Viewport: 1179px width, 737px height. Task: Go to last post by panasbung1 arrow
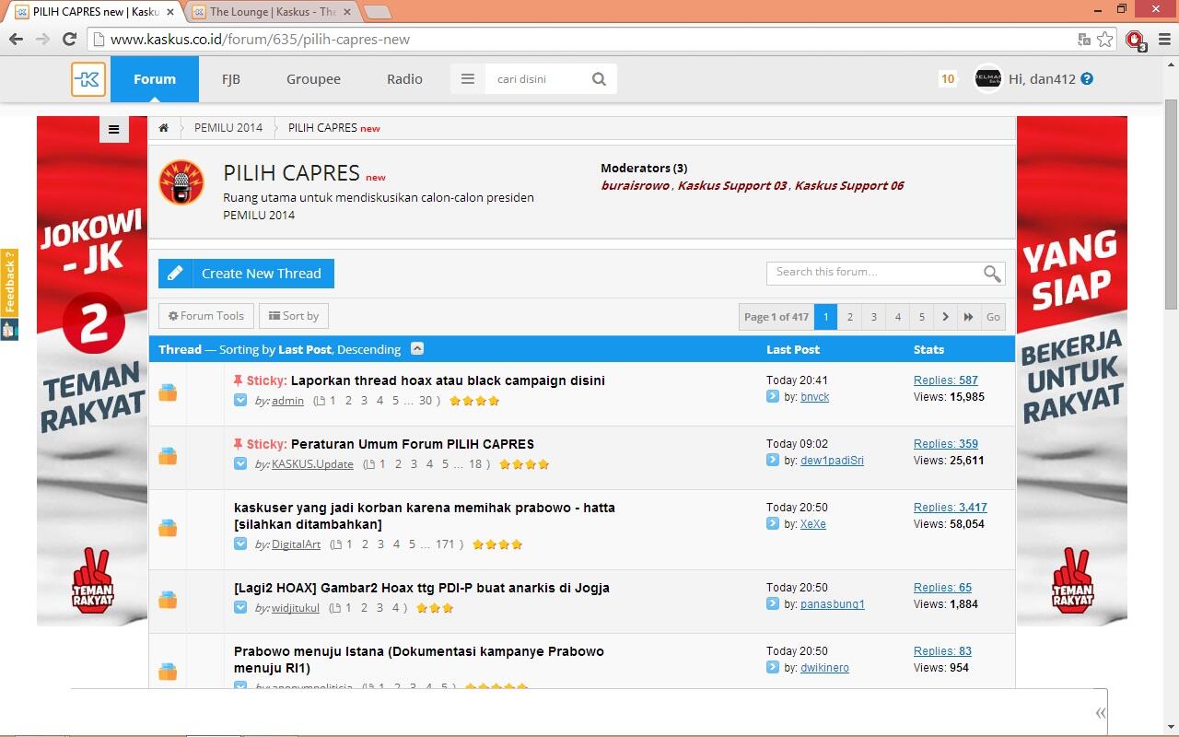(773, 603)
